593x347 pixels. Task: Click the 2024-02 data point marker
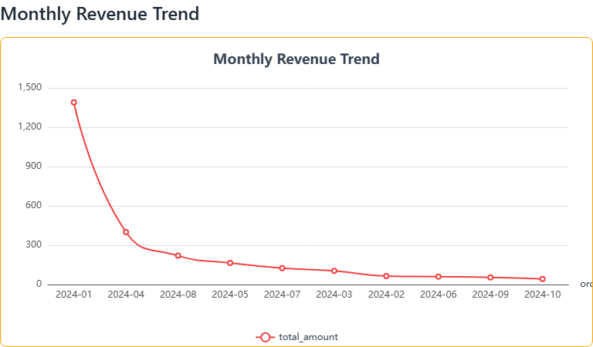click(x=386, y=276)
